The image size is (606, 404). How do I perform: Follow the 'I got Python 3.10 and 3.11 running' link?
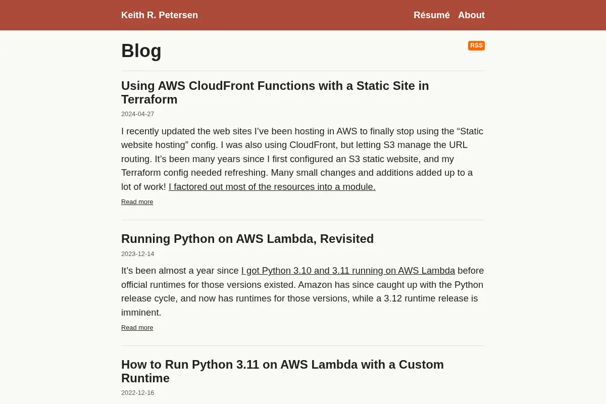pos(348,271)
